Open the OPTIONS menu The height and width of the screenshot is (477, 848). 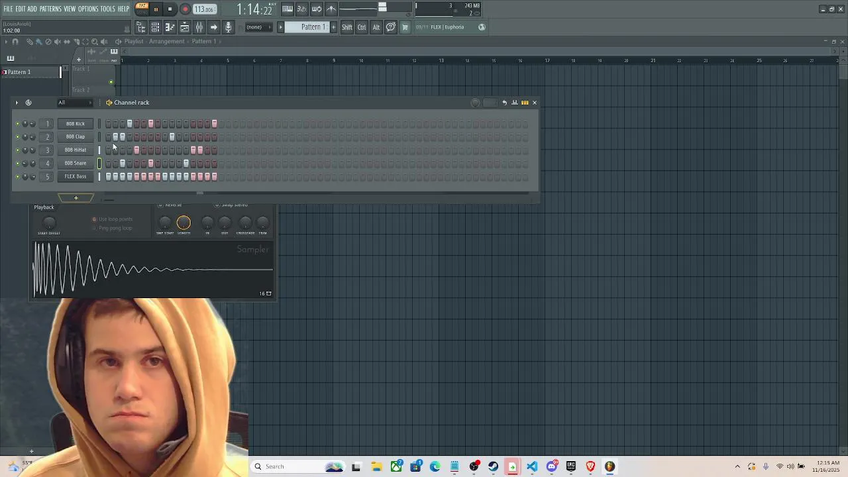[88, 9]
